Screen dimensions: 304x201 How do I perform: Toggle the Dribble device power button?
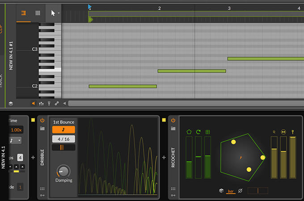42,120
